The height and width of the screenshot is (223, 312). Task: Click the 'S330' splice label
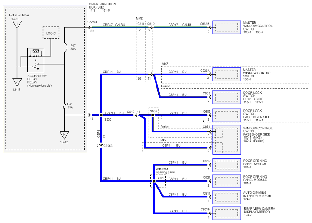click(x=108, y=119)
